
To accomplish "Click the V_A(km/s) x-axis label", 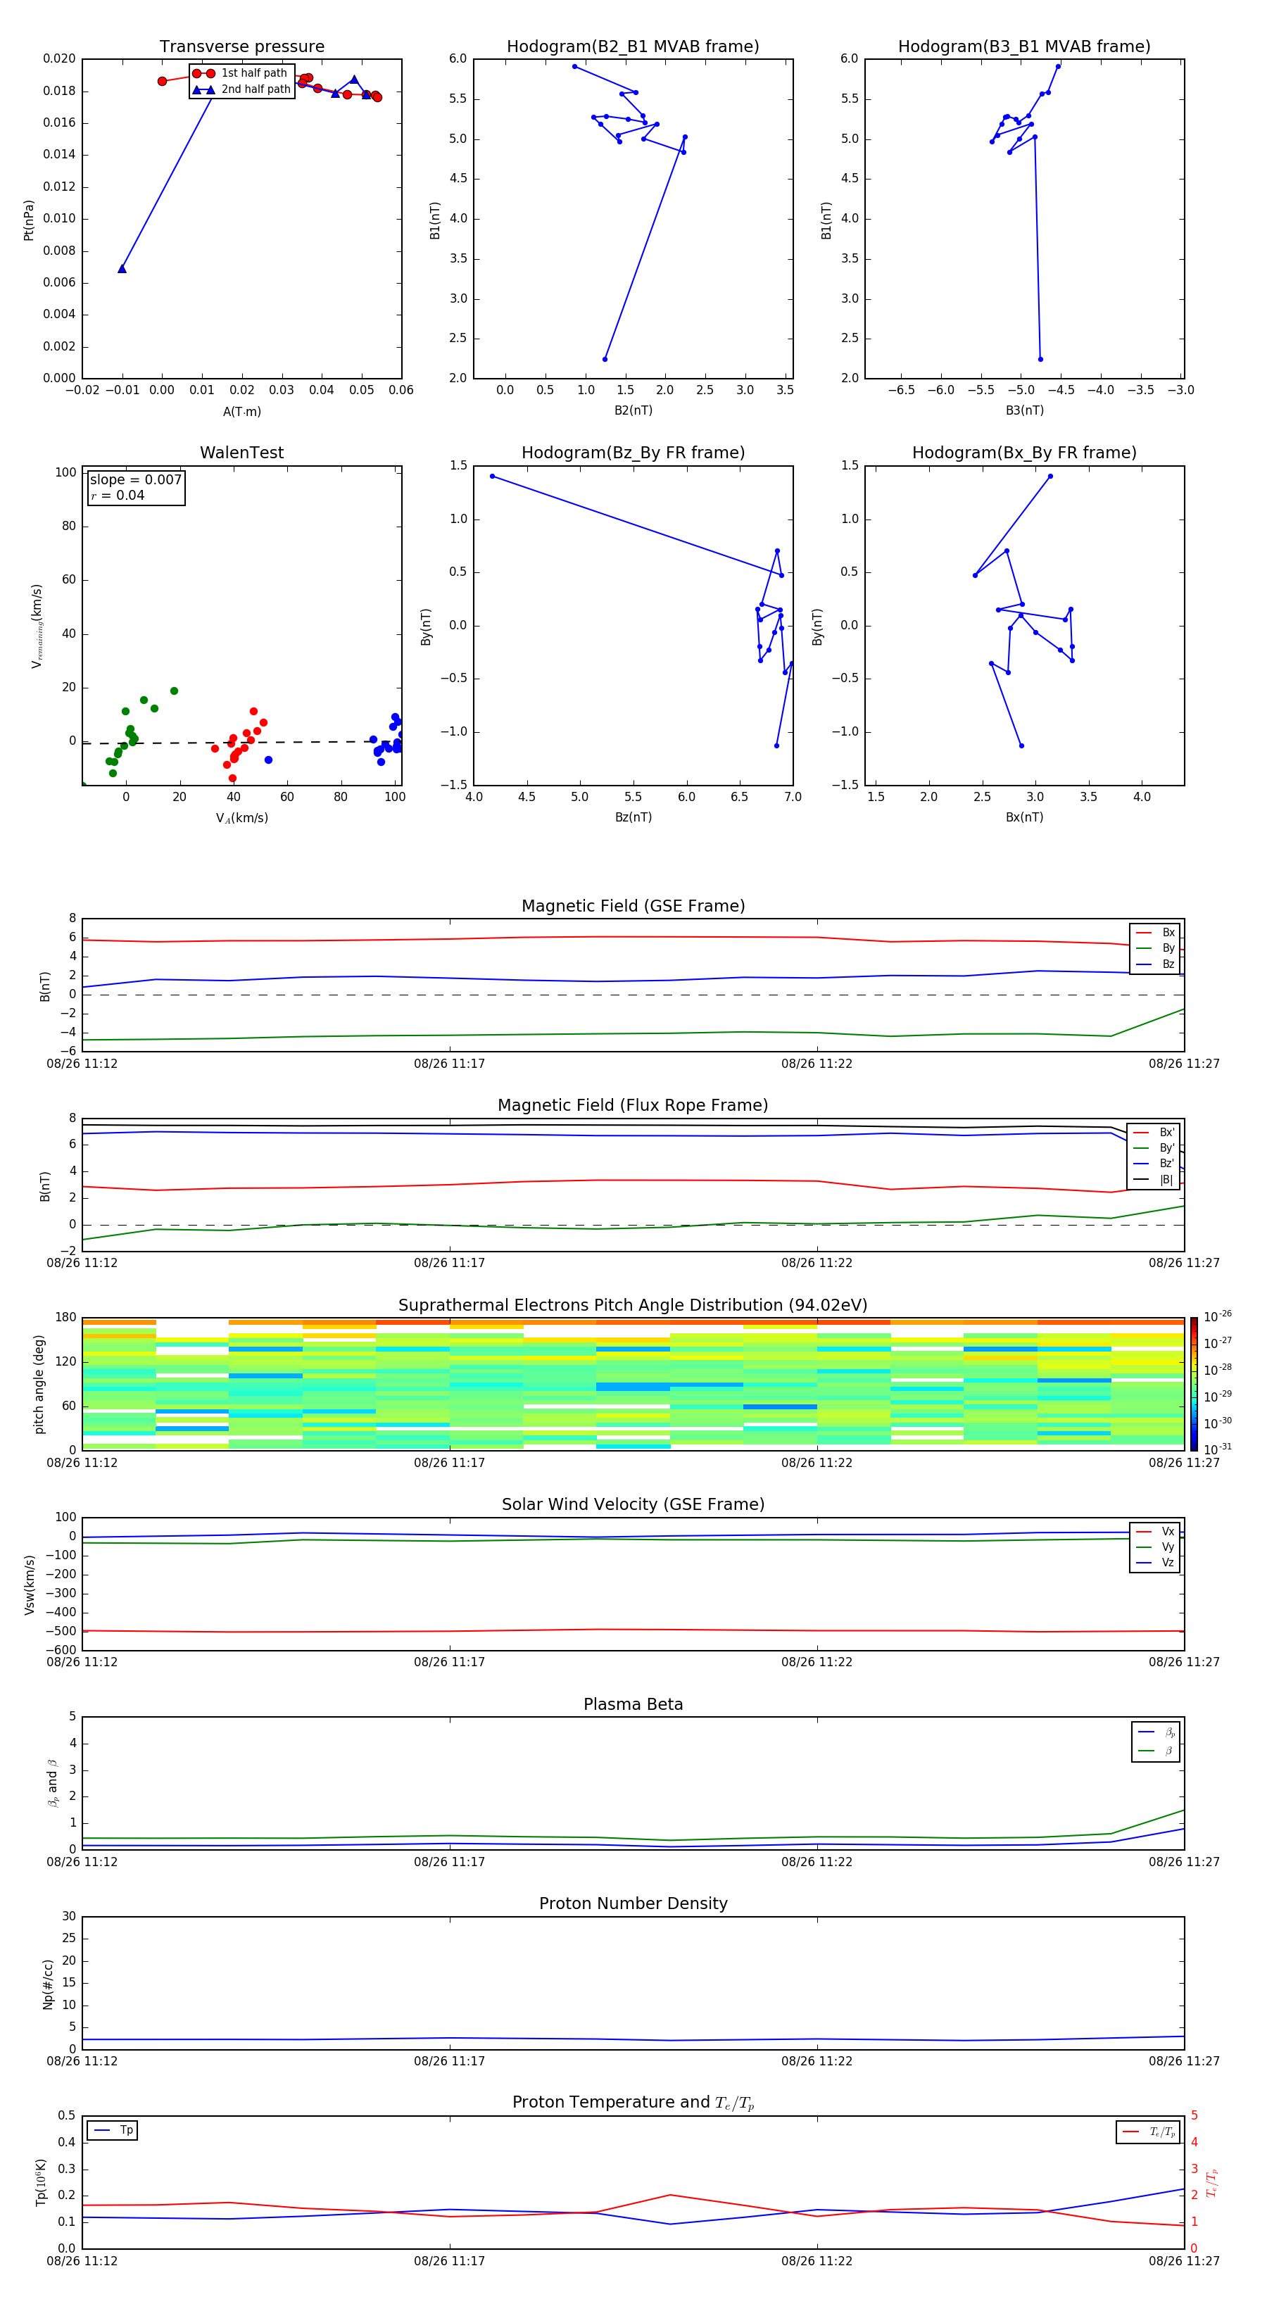I will coord(241,819).
